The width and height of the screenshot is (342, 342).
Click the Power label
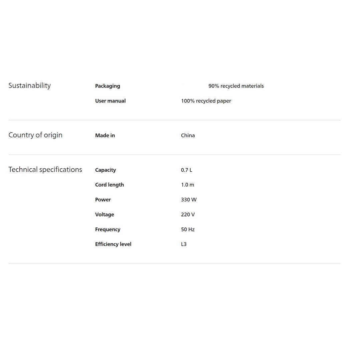[103, 200]
